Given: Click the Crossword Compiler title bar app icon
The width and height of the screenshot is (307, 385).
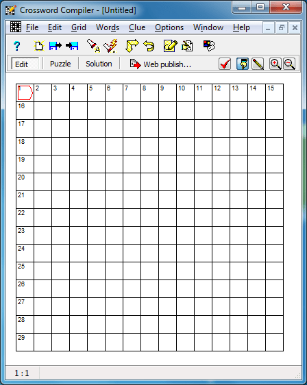Looking at the screenshot, I should pyautogui.click(x=11, y=10).
